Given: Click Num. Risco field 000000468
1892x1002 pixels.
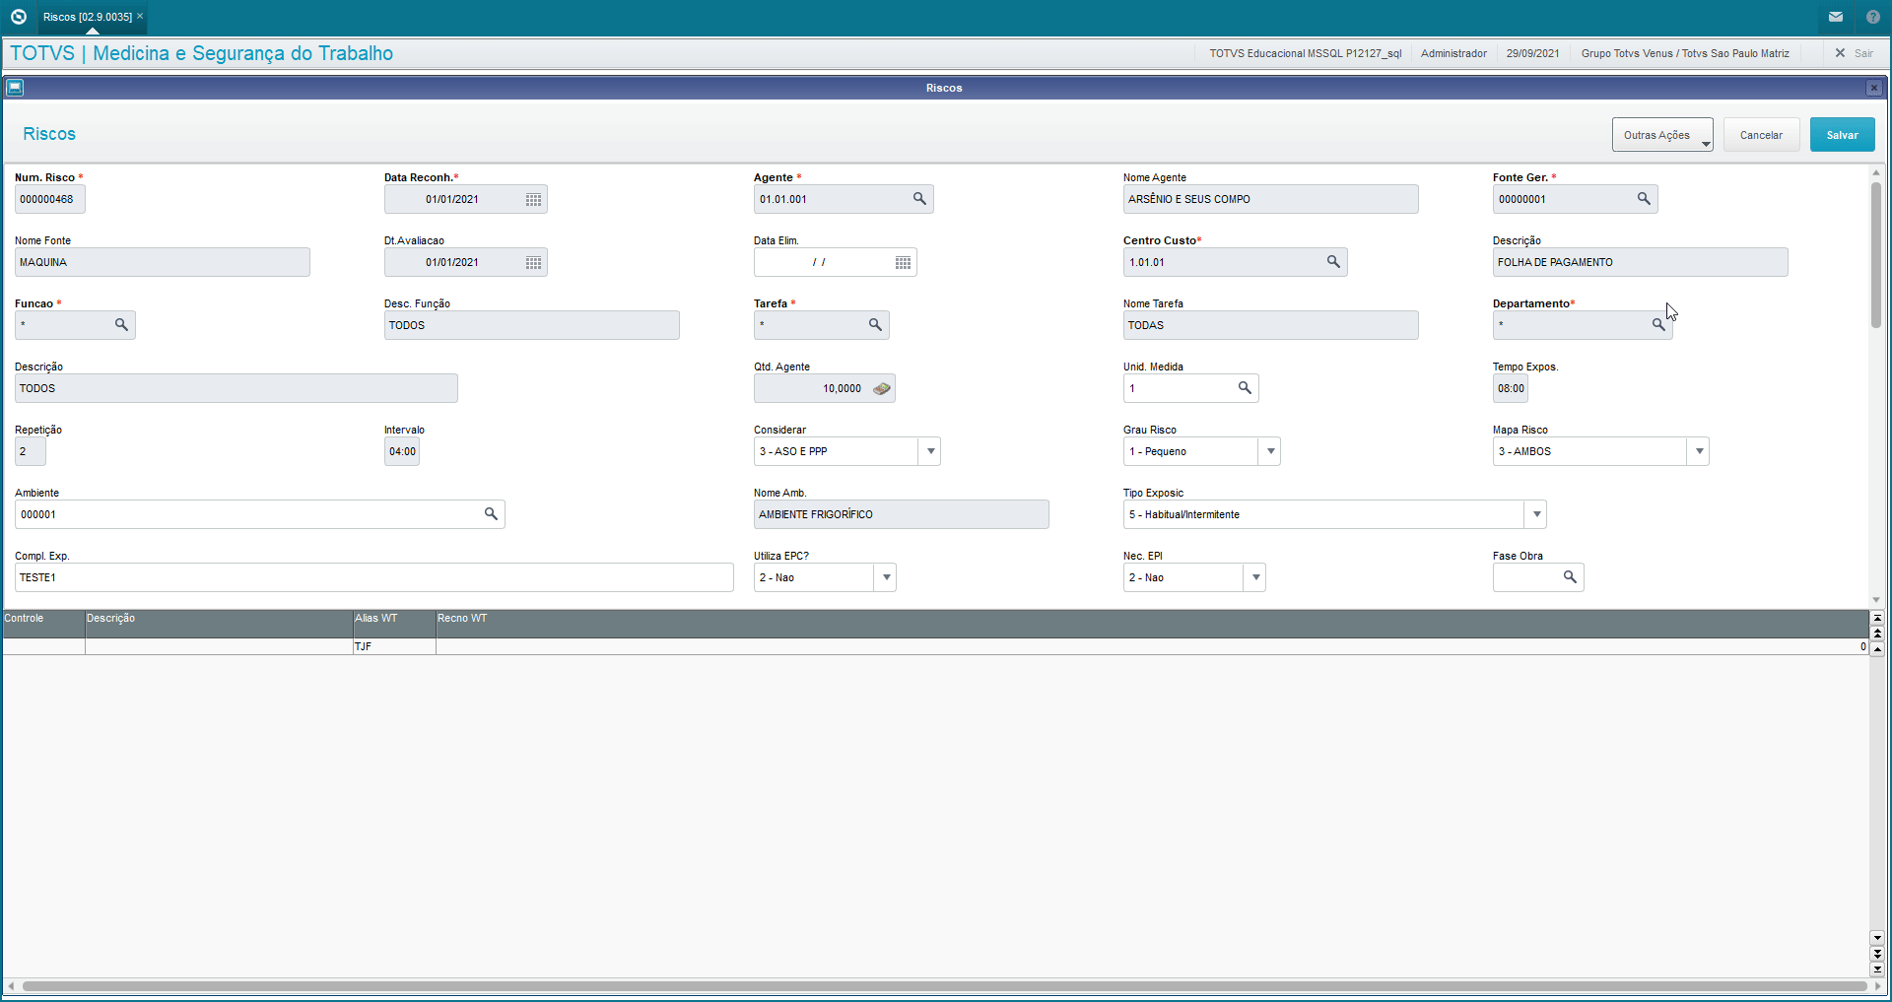Looking at the screenshot, I should point(50,199).
